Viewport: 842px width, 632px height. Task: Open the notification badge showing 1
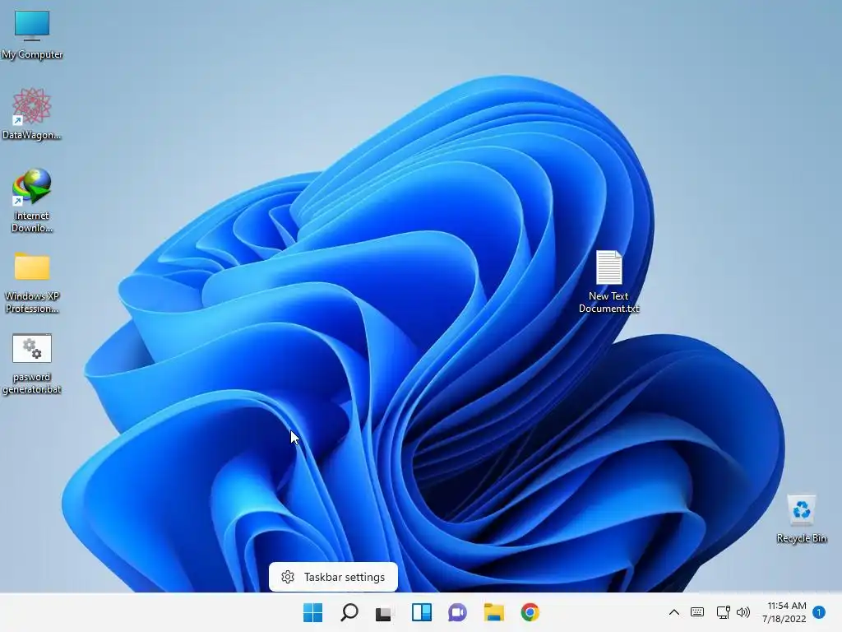(x=819, y=612)
